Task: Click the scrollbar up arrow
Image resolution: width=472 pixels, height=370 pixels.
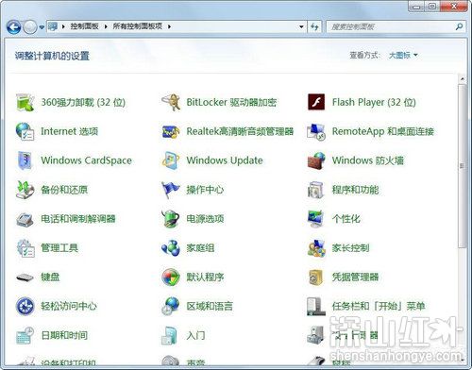Action: 462,78
